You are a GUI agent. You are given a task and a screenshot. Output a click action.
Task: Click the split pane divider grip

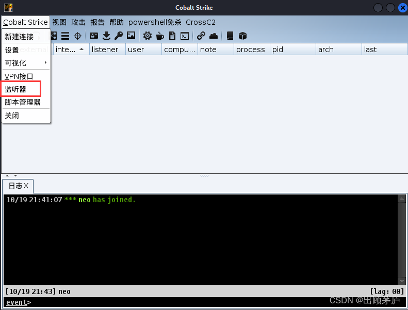pyautogui.click(x=205, y=176)
